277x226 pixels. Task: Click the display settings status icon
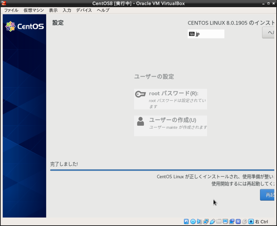pyautogui.click(x=225, y=221)
